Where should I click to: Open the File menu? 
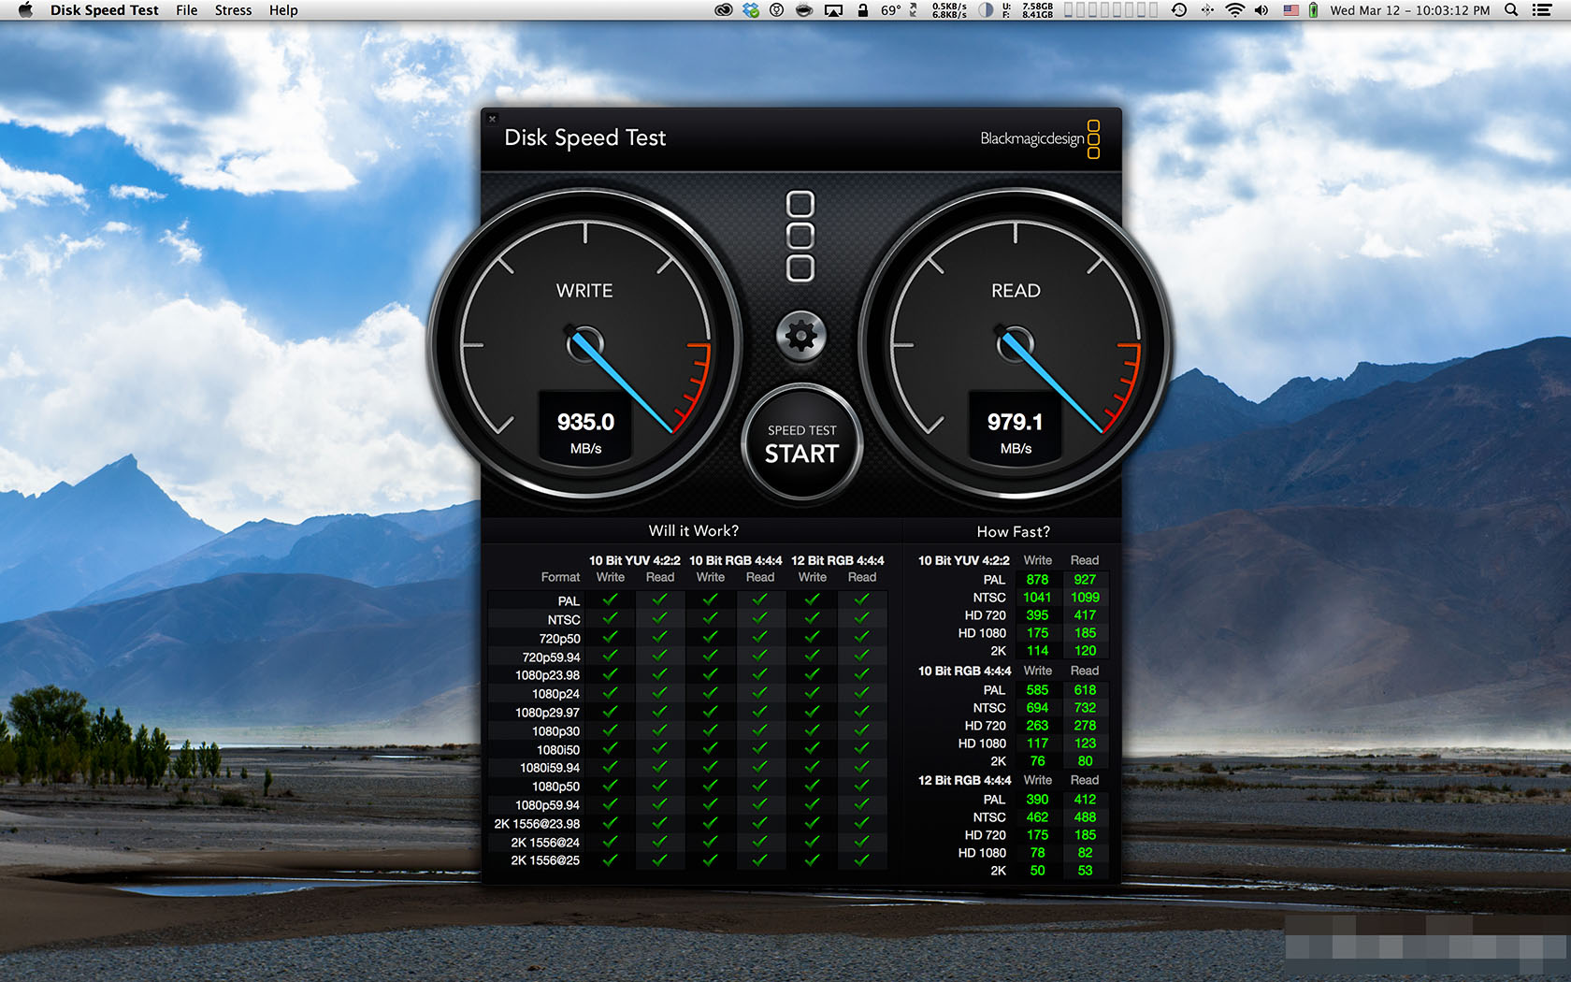pos(187,10)
